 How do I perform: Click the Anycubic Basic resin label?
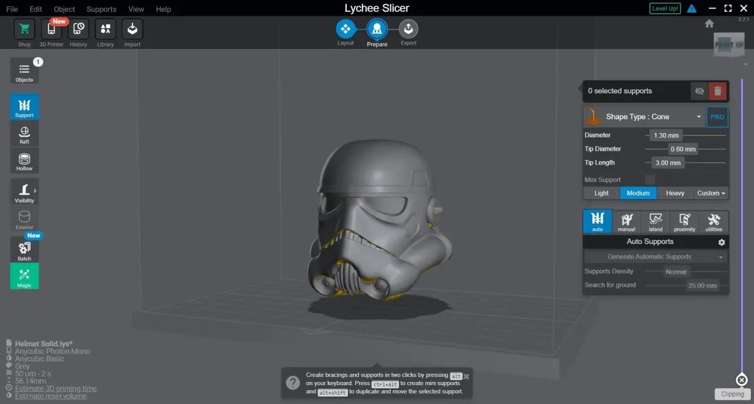pos(40,359)
